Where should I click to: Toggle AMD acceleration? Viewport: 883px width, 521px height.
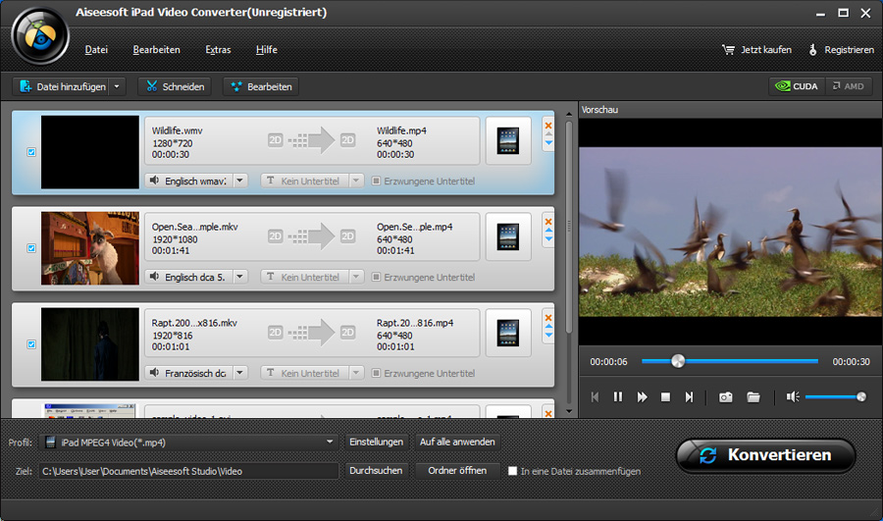tap(849, 86)
